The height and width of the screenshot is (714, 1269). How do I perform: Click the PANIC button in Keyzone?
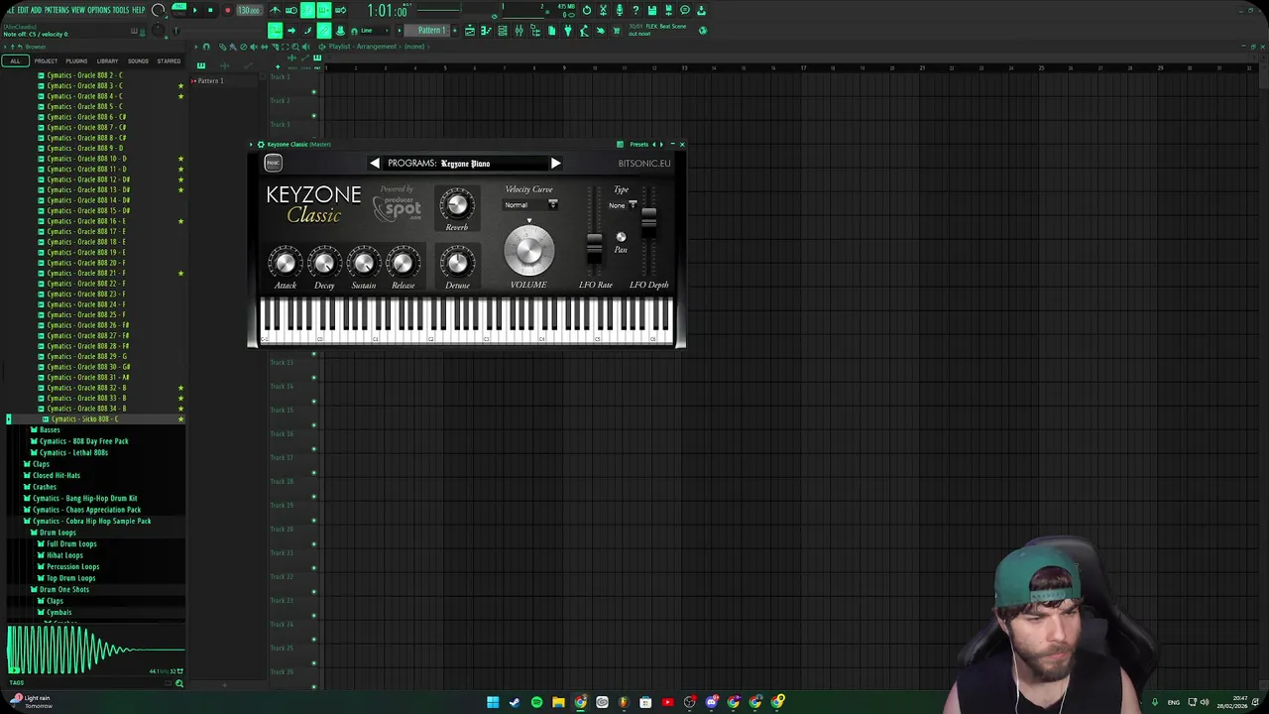[273, 164]
